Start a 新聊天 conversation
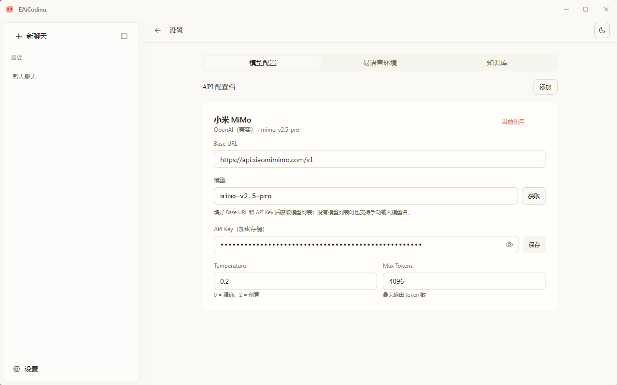 [x=31, y=36]
